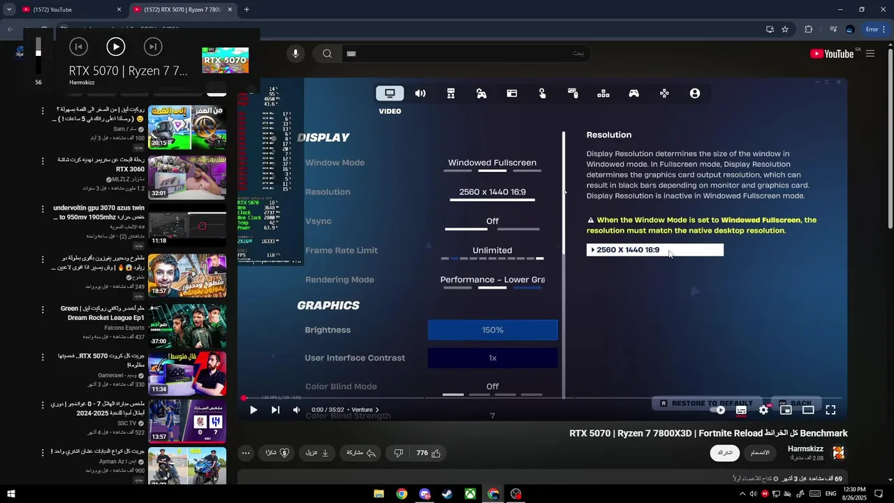
Task: Like the video with 776 likes
Action: tap(429, 453)
